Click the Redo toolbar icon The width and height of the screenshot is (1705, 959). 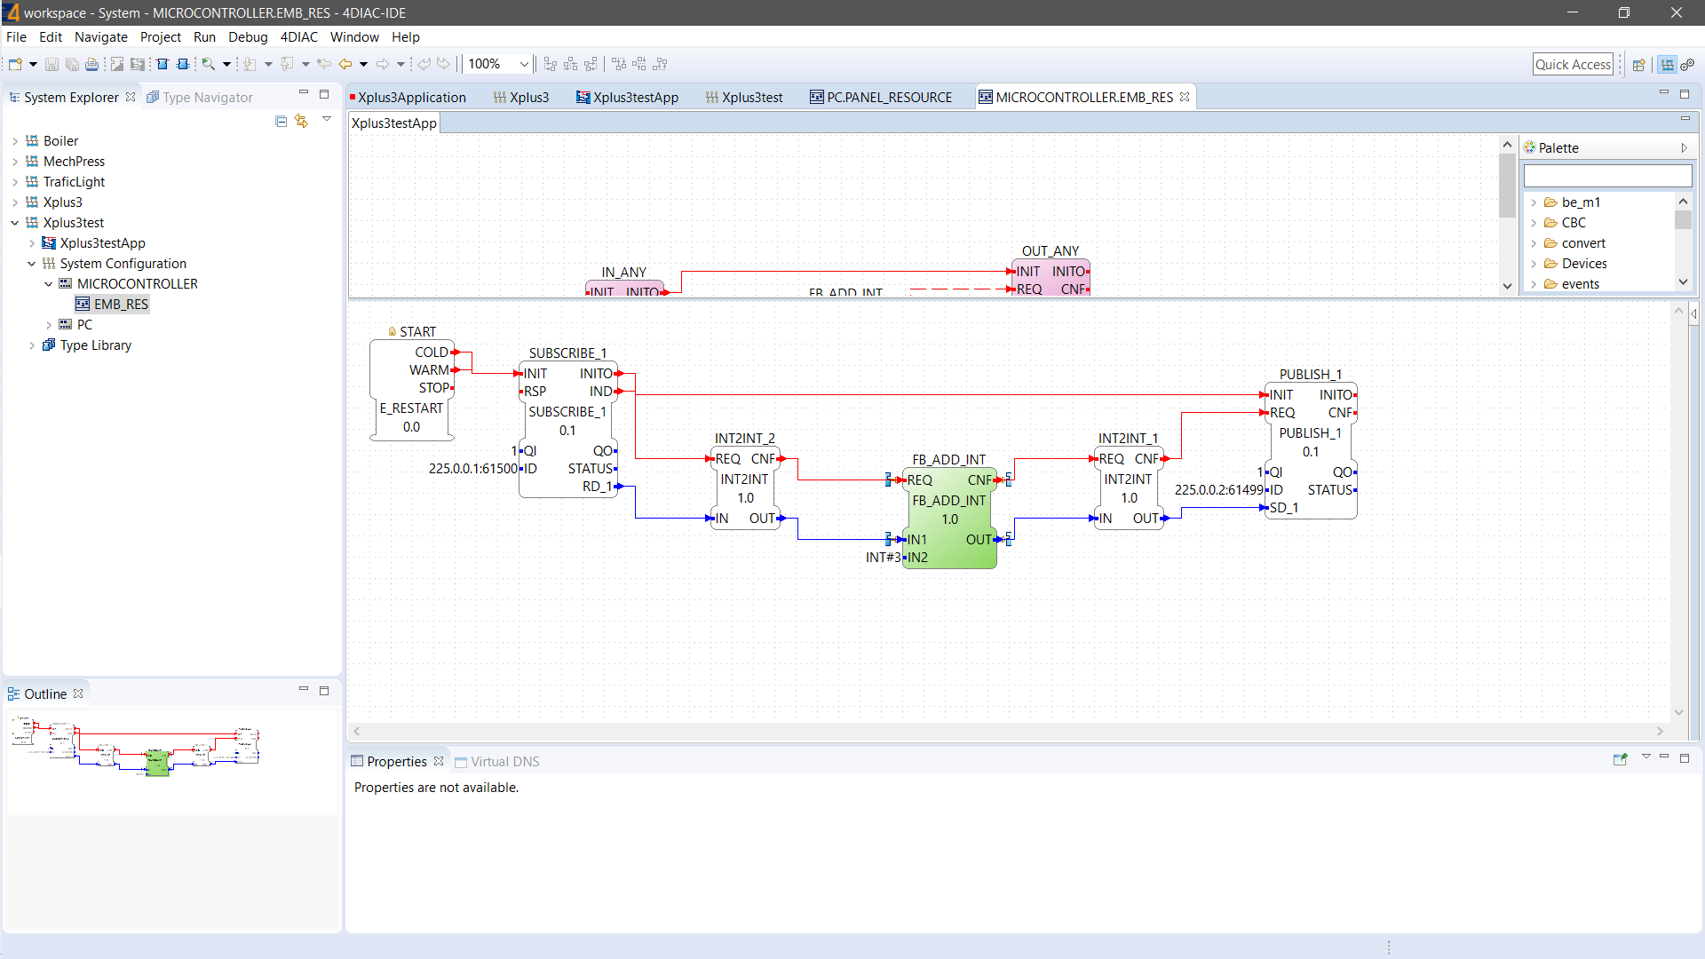[x=444, y=64]
